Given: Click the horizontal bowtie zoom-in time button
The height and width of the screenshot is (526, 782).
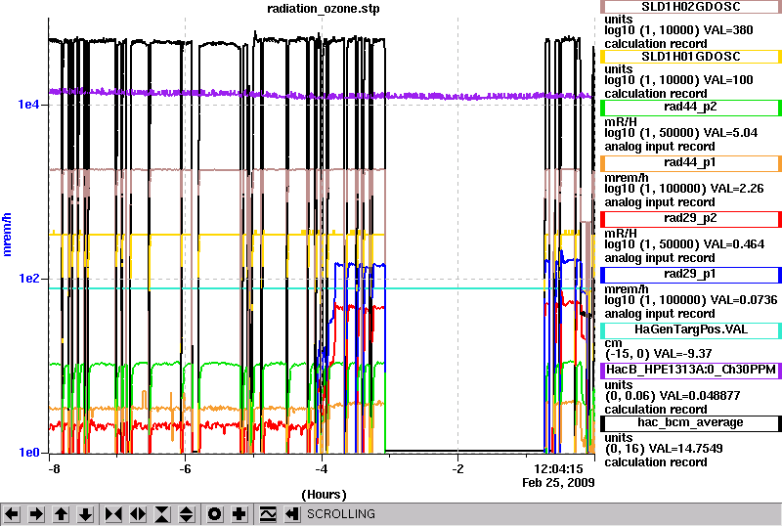Looking at the screenshot, I should 113,514.
